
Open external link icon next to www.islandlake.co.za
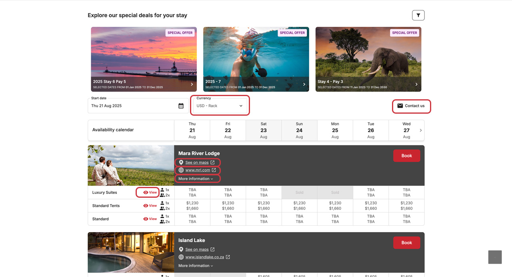tap(228, 257)
